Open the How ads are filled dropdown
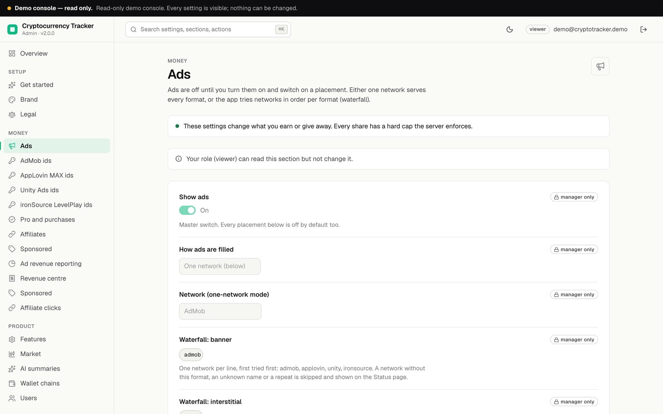This screenshot has height=414, width=663. click(x=220, y=266)
